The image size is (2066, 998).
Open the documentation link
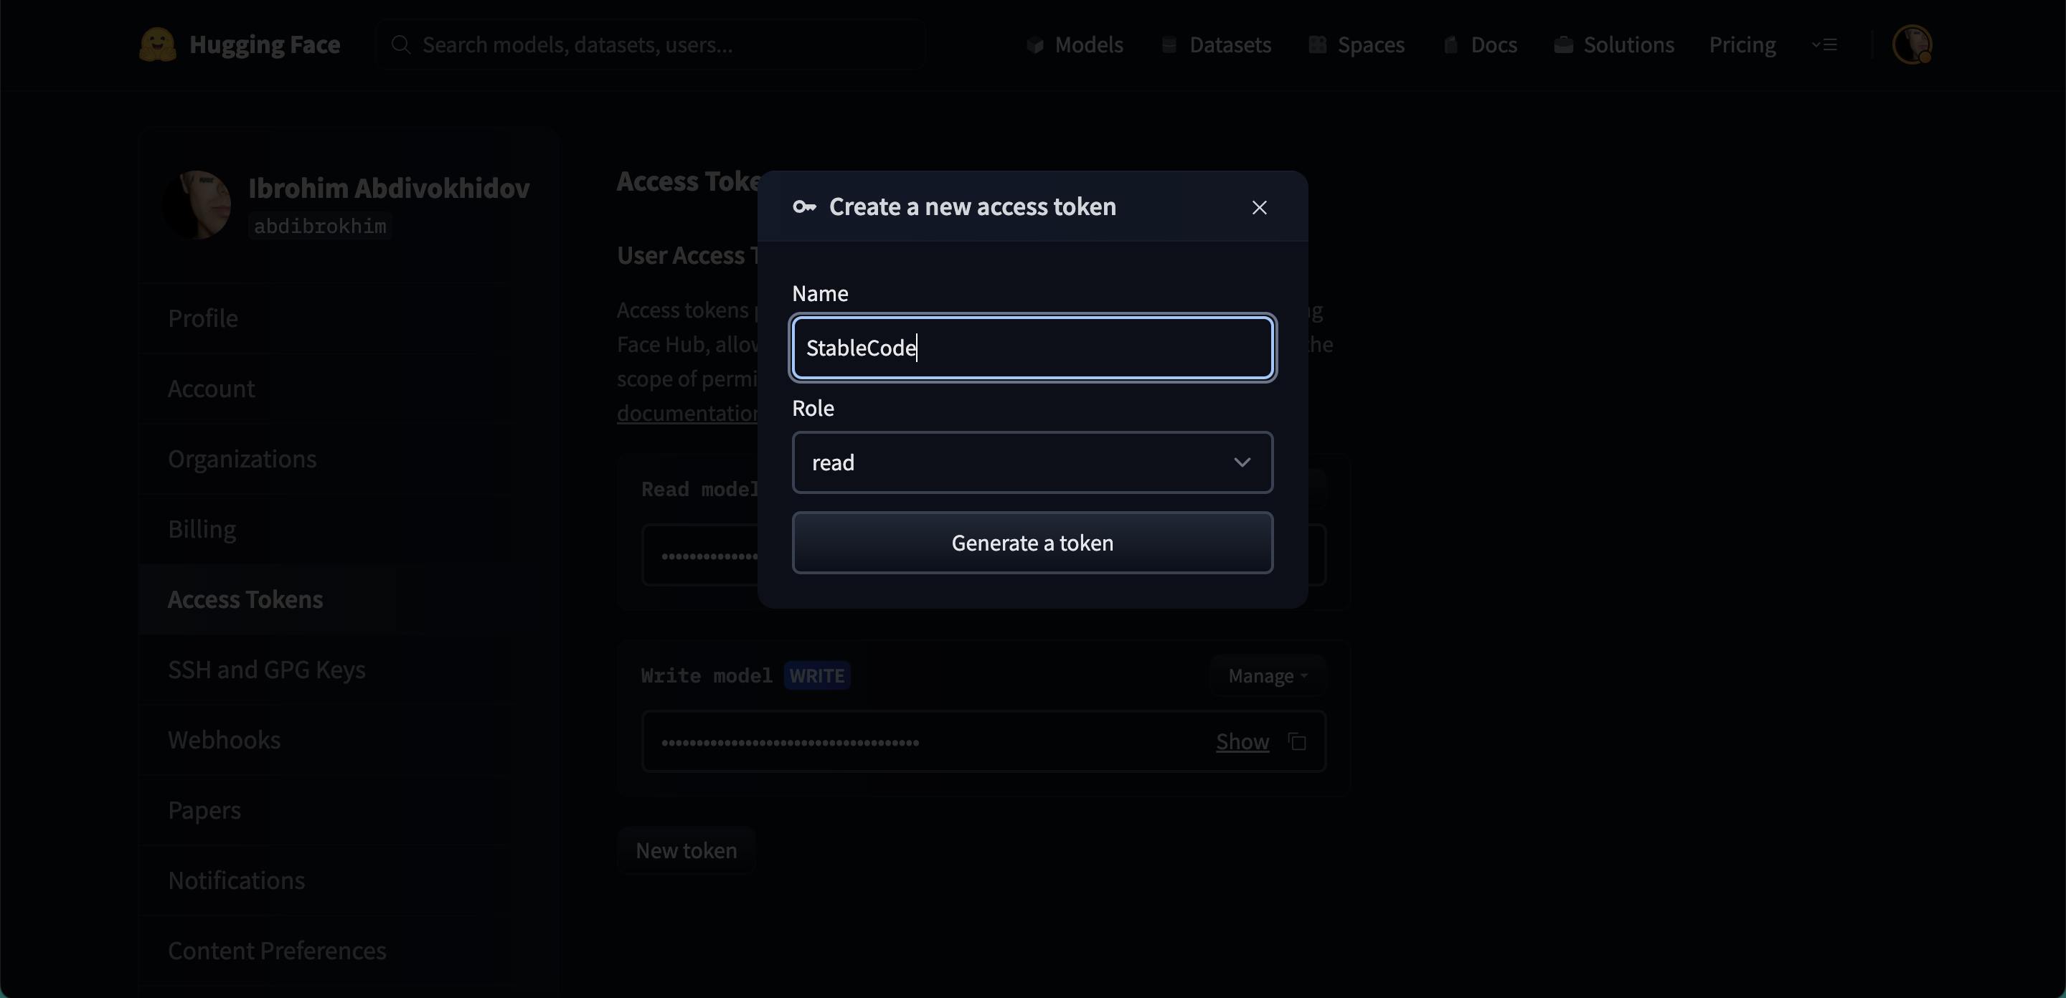[x=687, y=413]
